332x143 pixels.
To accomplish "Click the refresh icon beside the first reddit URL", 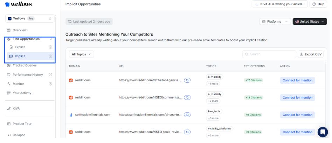I will (x=188, y=80).
